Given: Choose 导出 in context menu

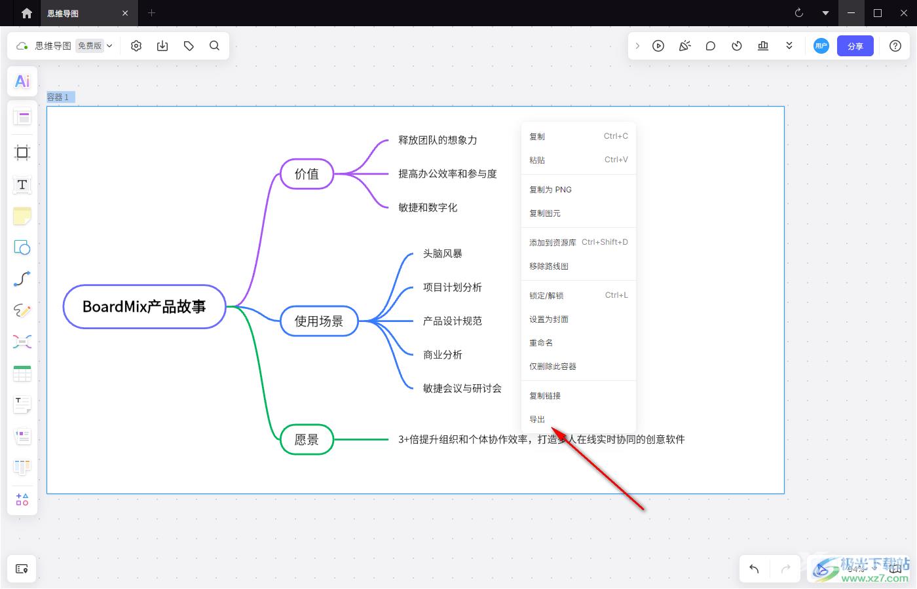Looking at the screenshot, I should (578, 419).
